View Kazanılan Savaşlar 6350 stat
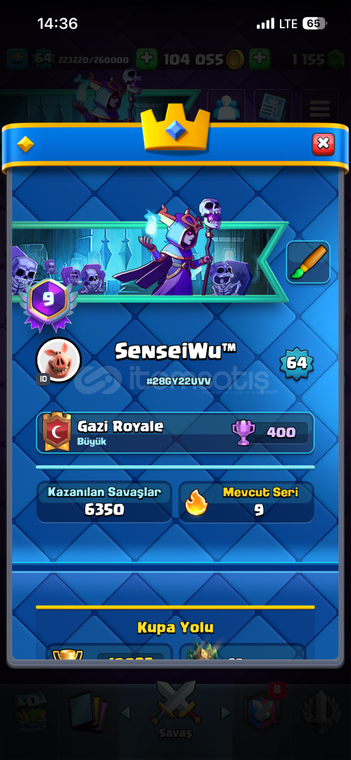 click(104, 502)
